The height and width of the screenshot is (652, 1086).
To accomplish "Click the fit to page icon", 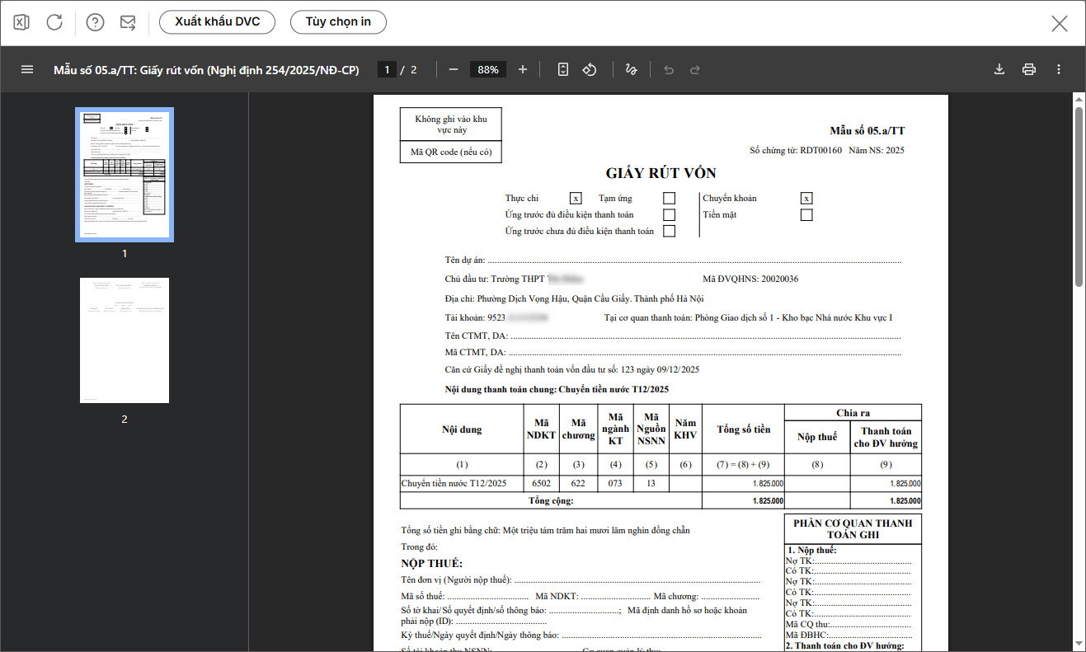I will point(563,70).
